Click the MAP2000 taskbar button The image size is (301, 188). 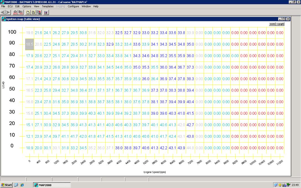52,185
